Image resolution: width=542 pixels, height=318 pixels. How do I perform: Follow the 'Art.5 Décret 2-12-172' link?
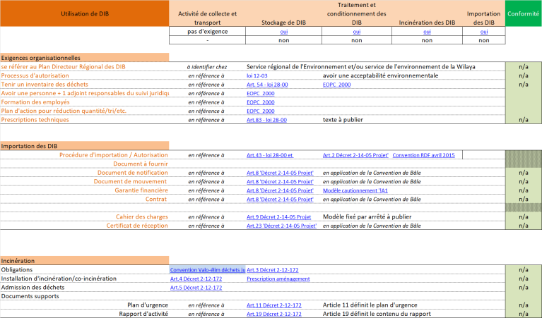196,288
